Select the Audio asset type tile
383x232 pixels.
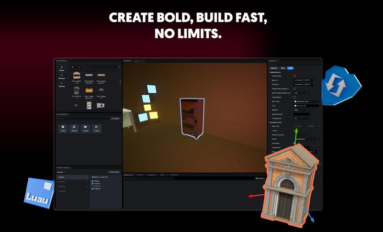(97, 128)
